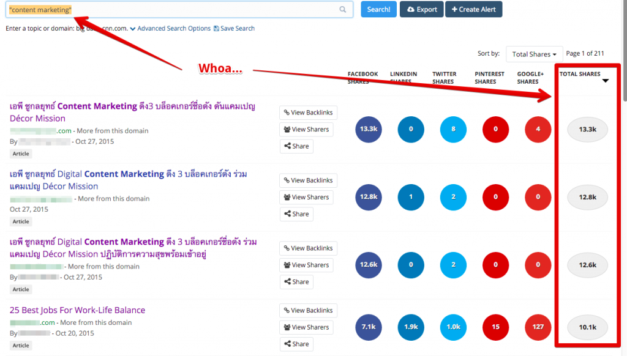Click the Google+ shares circle showing 4
Screen dimensions: 627x356
[538, 129]
